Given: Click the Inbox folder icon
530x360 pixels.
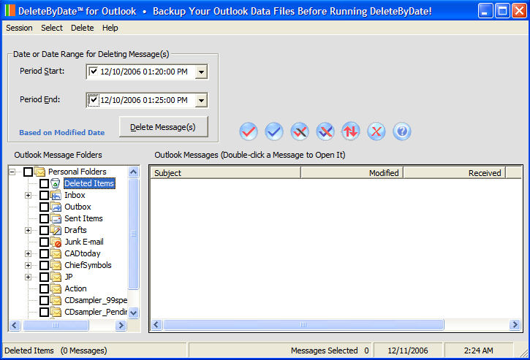Looking at the screenshot, I should (x=56, y=195).
